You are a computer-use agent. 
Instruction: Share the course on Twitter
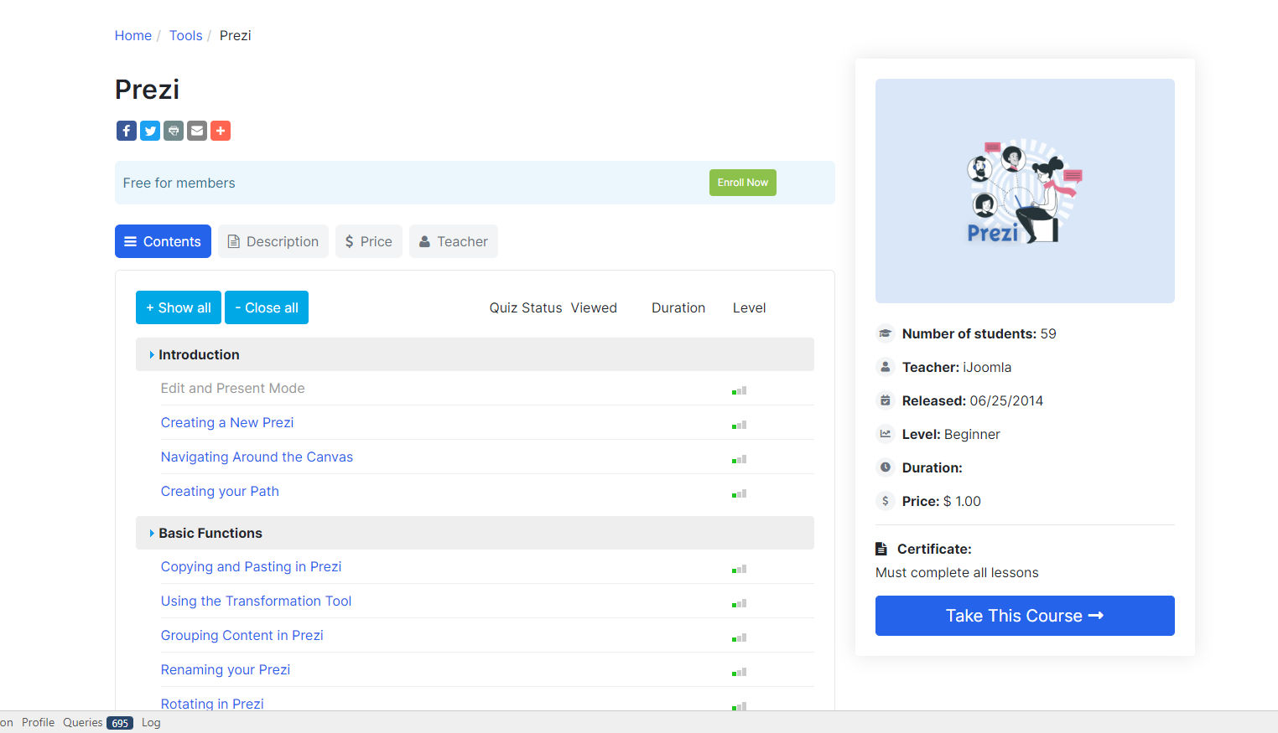[150, 131]
